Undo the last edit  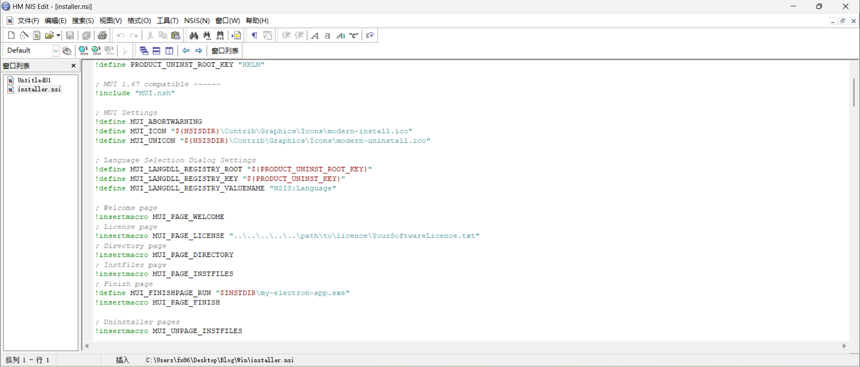121,35
